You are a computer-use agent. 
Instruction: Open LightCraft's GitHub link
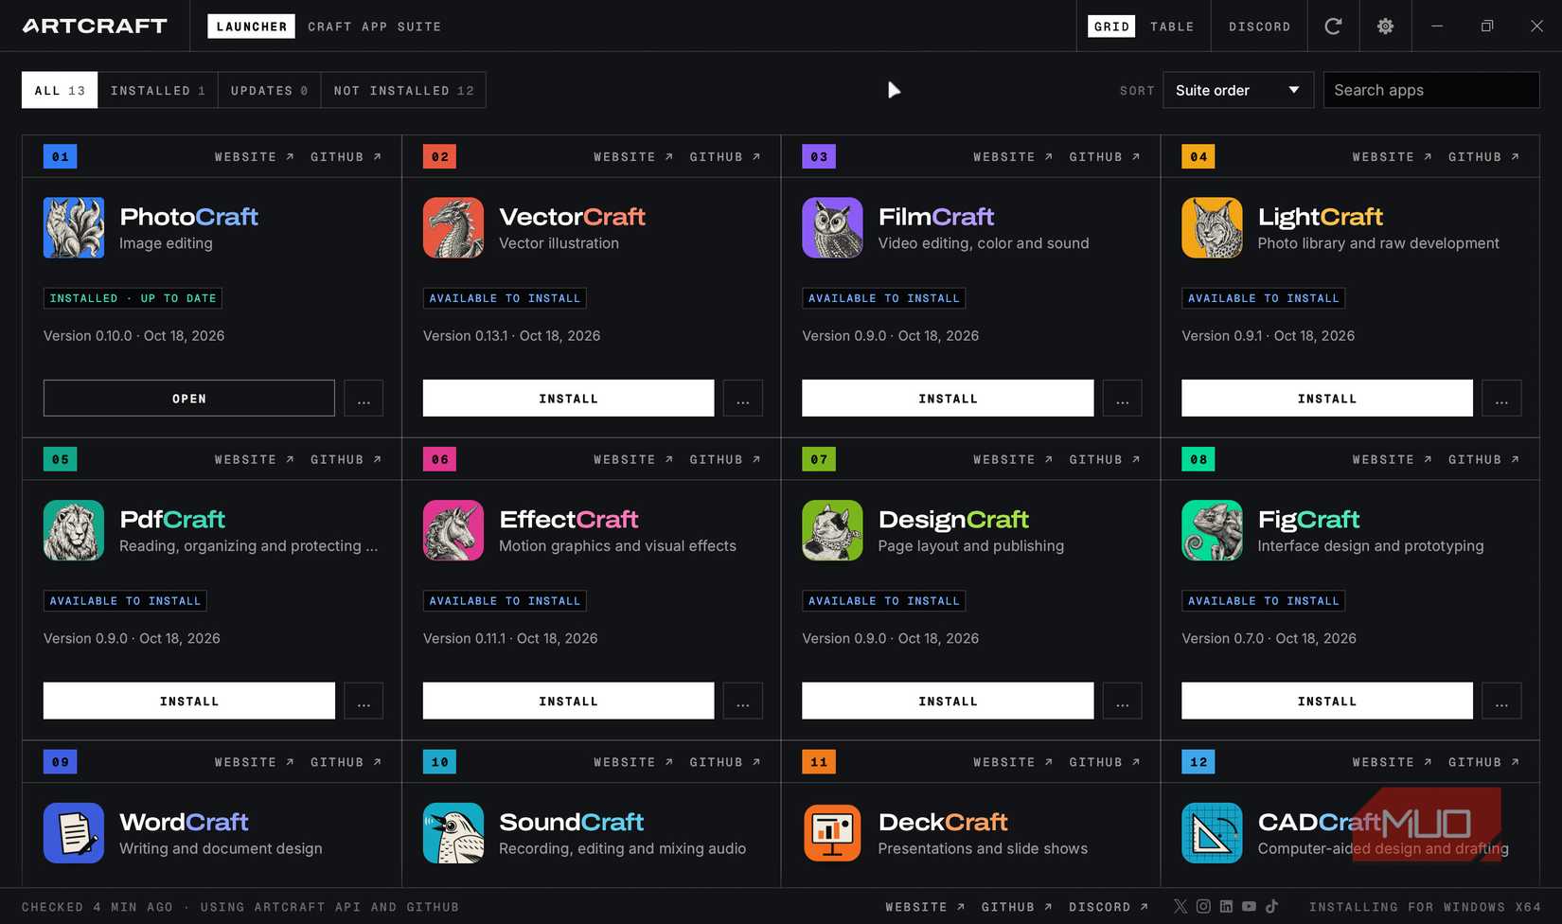pyautogui.click(x=1482, y=157)
